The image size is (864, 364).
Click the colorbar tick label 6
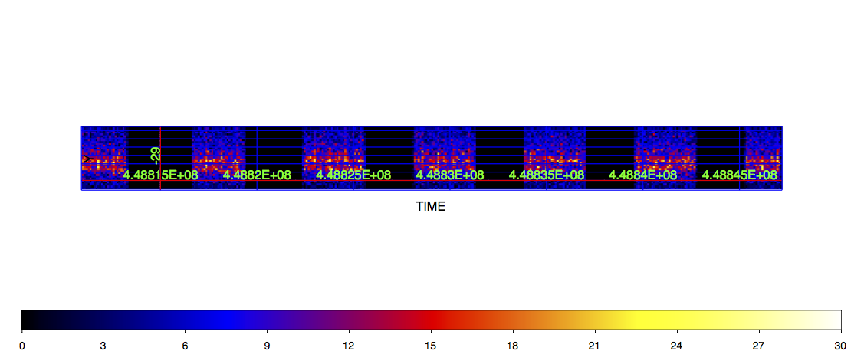[186, 346]
